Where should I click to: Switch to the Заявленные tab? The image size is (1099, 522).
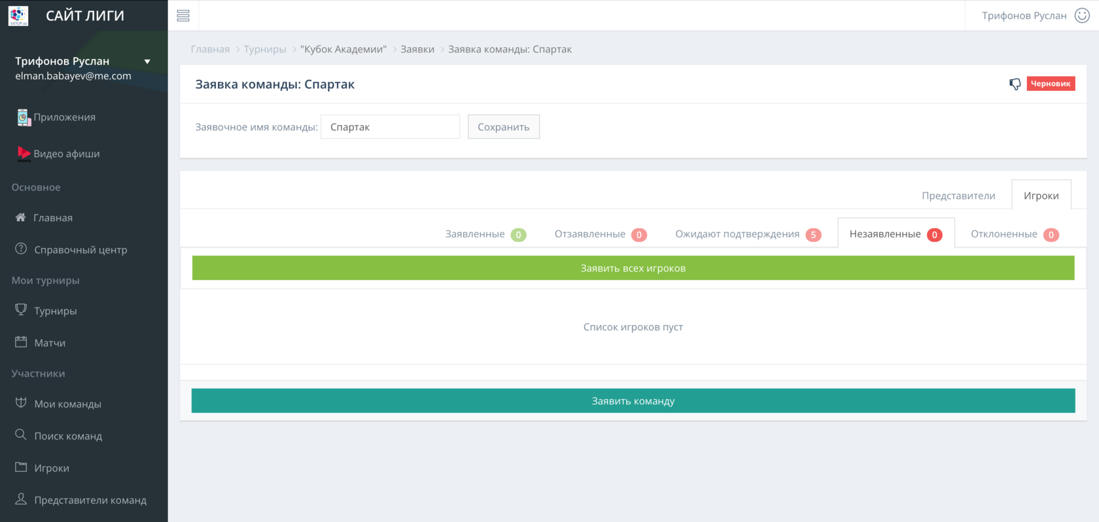pyautogui.click(x=485, y=234)
